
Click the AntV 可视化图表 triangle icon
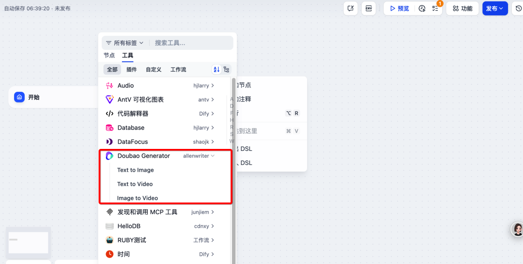[x=109, y=100]
